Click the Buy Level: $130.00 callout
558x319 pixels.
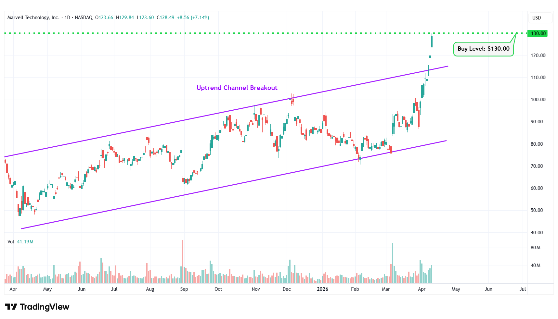click(483, 49)
